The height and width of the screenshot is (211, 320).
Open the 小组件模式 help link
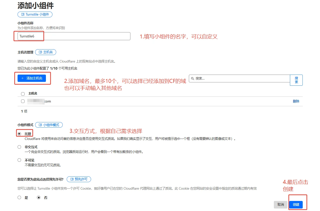pos(49,125)
